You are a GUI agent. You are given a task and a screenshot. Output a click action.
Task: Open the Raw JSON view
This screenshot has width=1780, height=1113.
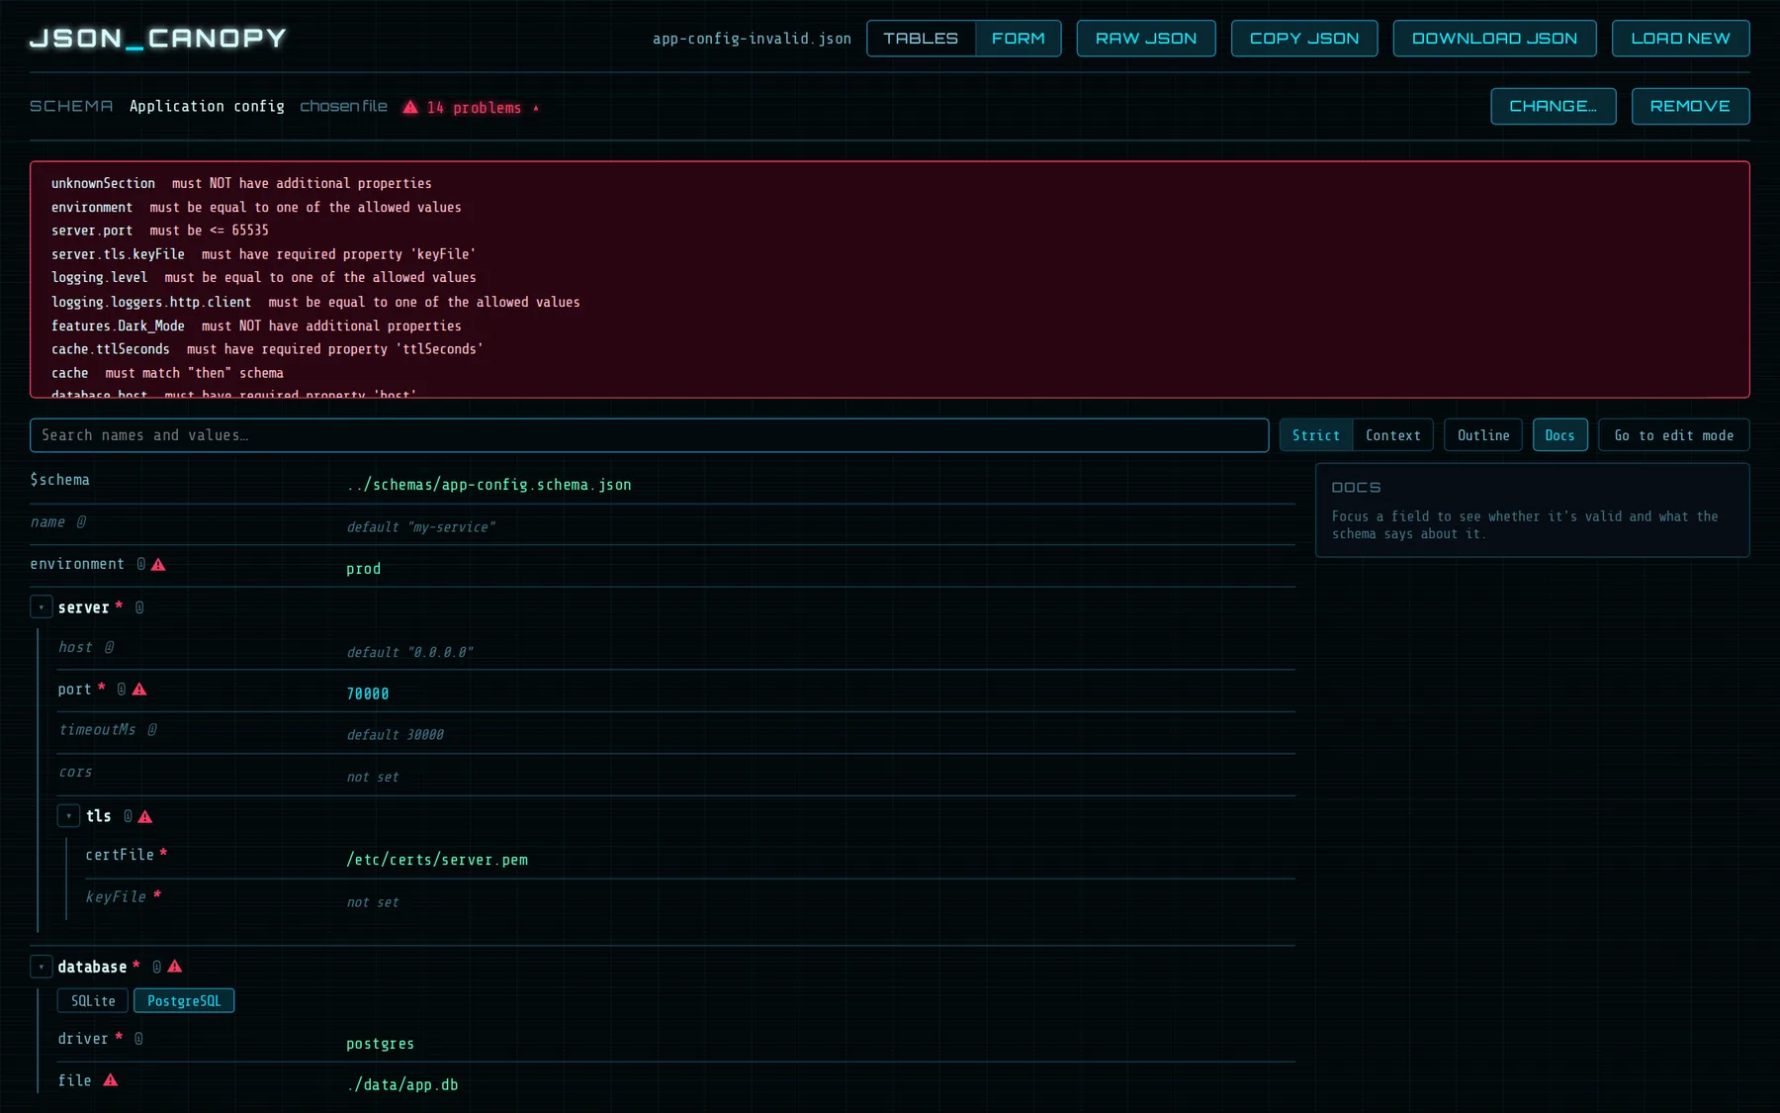pos(1146,39)
